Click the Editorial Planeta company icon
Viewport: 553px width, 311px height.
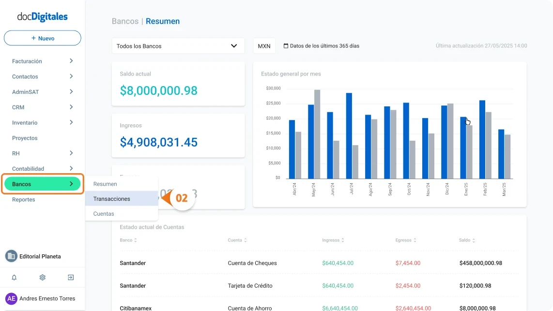[11, 256]
